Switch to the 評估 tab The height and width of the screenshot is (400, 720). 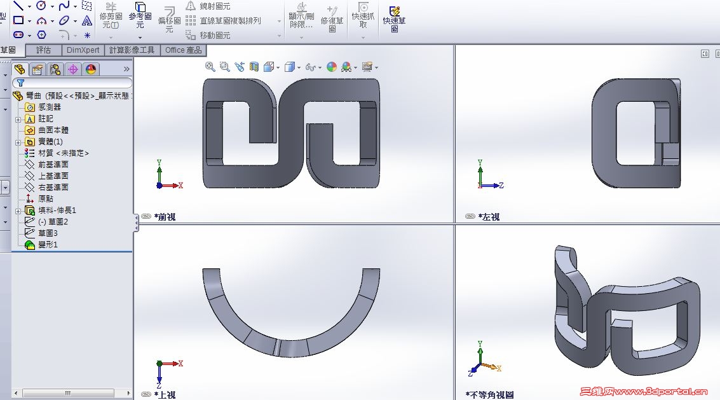click(x=44, y=50)
